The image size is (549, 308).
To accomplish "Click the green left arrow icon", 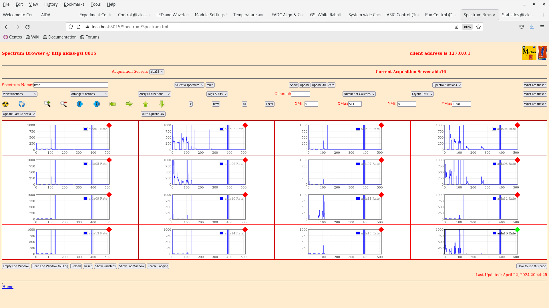I will click(113, 104).
